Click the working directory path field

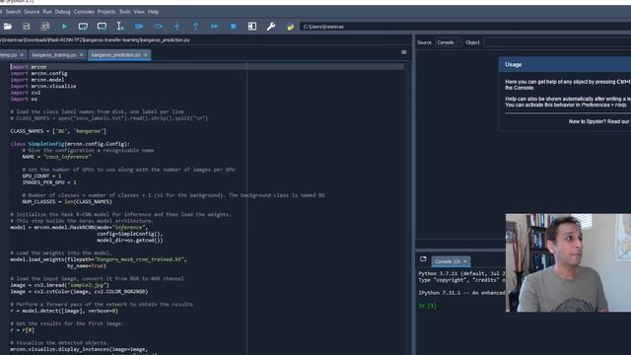click(465, 27)
